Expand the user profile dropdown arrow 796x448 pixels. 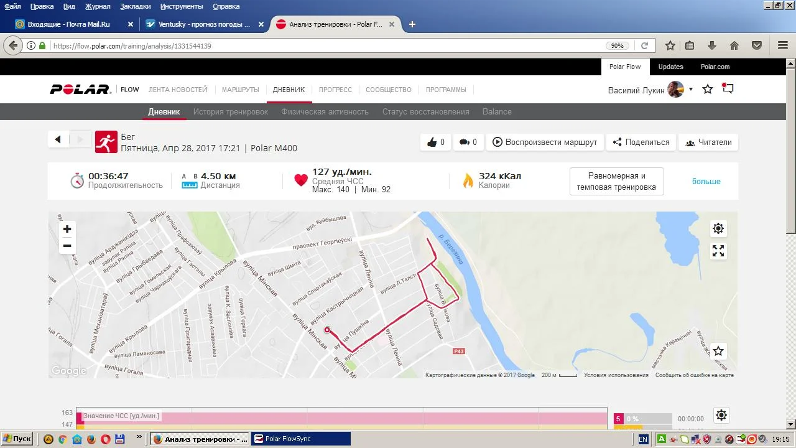click(690, 89)
